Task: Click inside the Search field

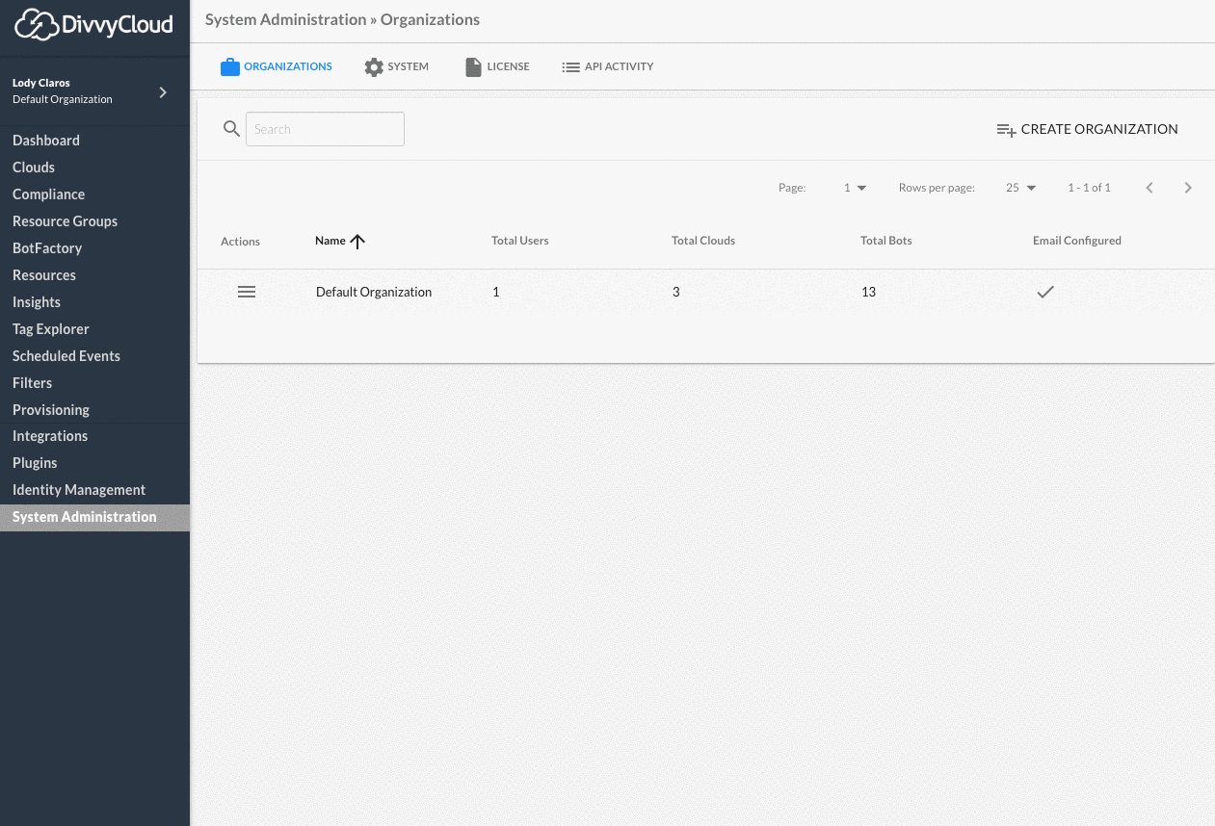Action: coord(325,129)
